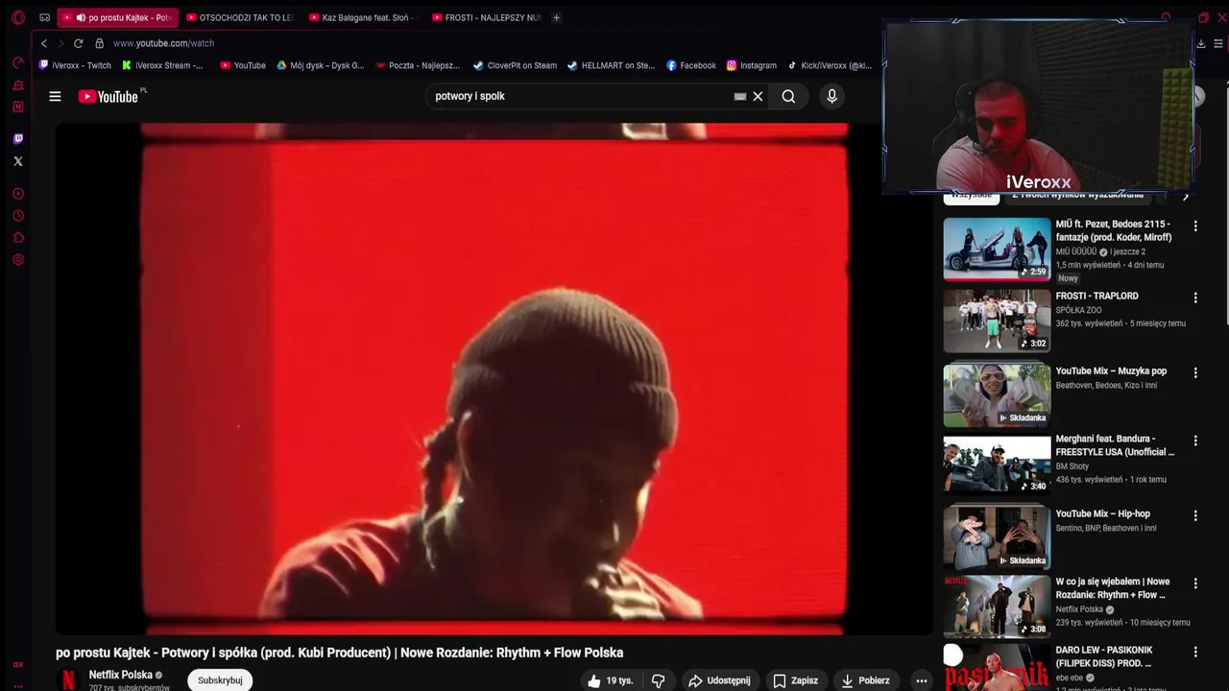The image size is (1229, 691).
Task: Open Instagram bookmark
Action: coord(751,65)
